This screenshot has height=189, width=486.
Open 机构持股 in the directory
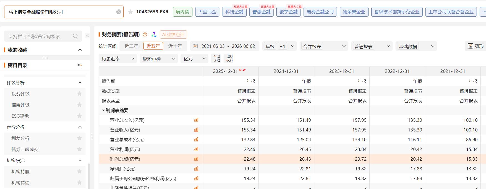pos(20,171)
